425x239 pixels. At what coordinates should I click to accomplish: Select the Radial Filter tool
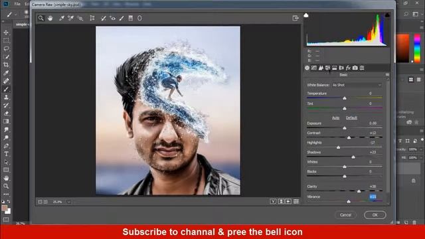[139, 18]
